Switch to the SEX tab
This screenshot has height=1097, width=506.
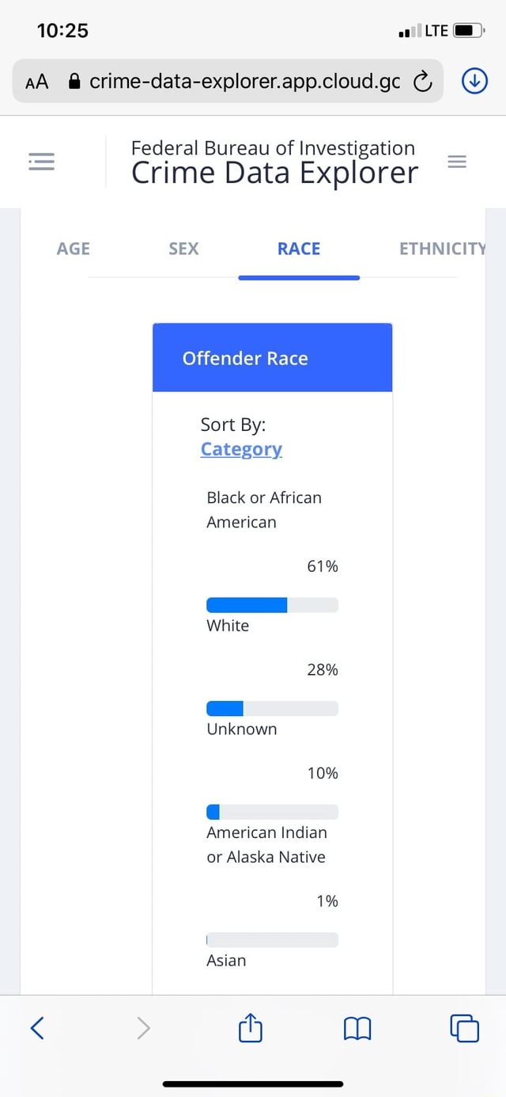tap(183, 249)
